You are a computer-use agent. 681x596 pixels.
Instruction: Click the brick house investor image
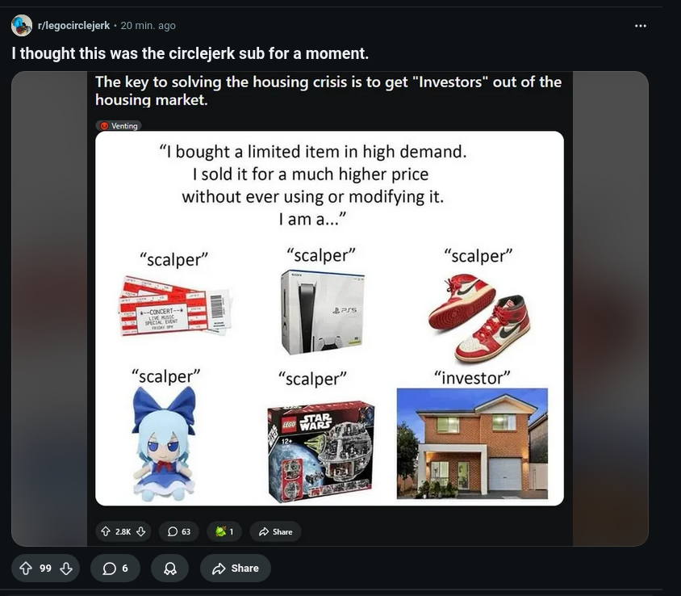(473, 443)
